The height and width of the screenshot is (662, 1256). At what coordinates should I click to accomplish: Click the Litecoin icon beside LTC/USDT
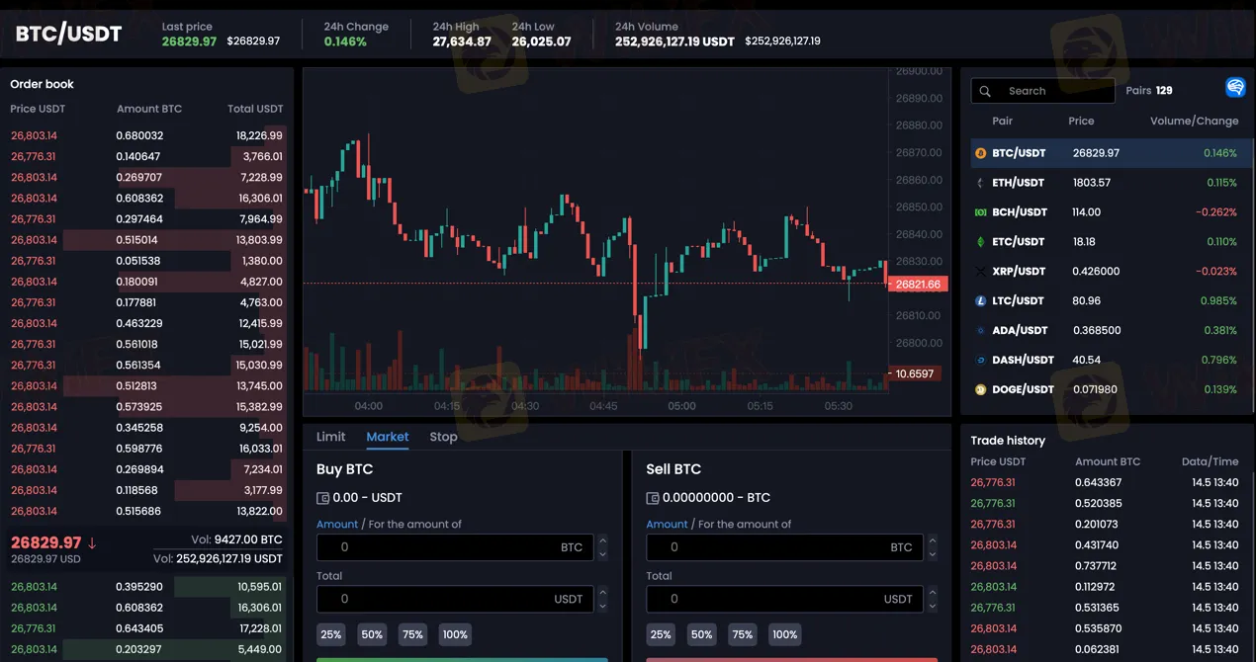pos(980,301)
